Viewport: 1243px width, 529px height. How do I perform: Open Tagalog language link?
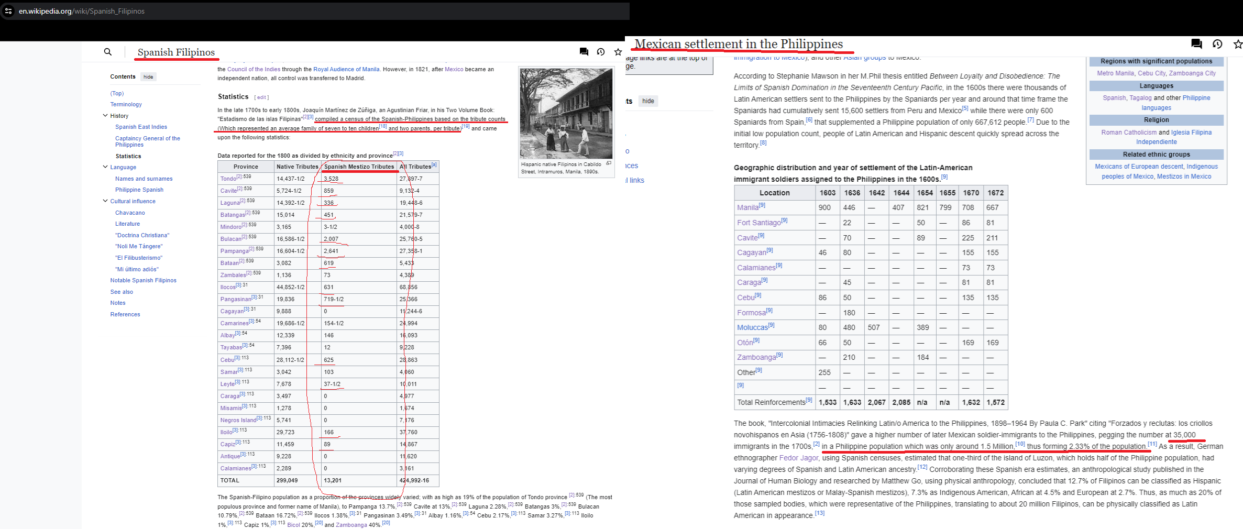(x=1140, y=98)
